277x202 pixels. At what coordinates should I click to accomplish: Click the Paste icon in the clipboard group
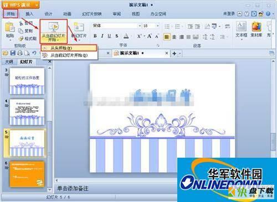pyautogui.click(x=10, y=27)
